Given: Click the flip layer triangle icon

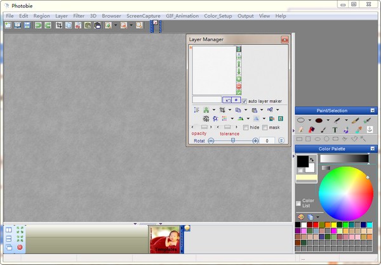Looking at the screenshot, I should [256, 119].
